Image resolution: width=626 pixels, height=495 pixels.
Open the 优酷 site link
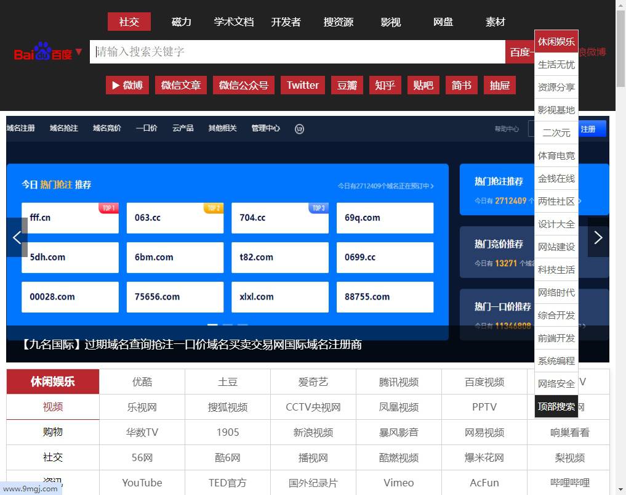[142, 382]
